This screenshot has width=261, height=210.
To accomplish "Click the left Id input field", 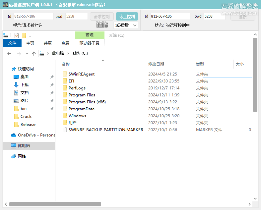I will (x=33, y=16).
